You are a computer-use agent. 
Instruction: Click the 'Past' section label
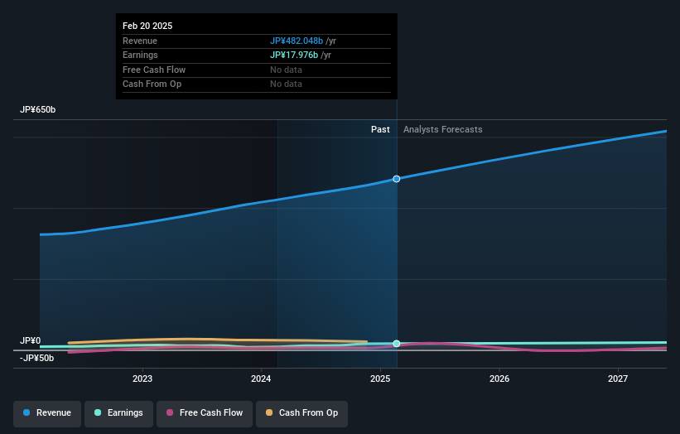tap(380, 129)
